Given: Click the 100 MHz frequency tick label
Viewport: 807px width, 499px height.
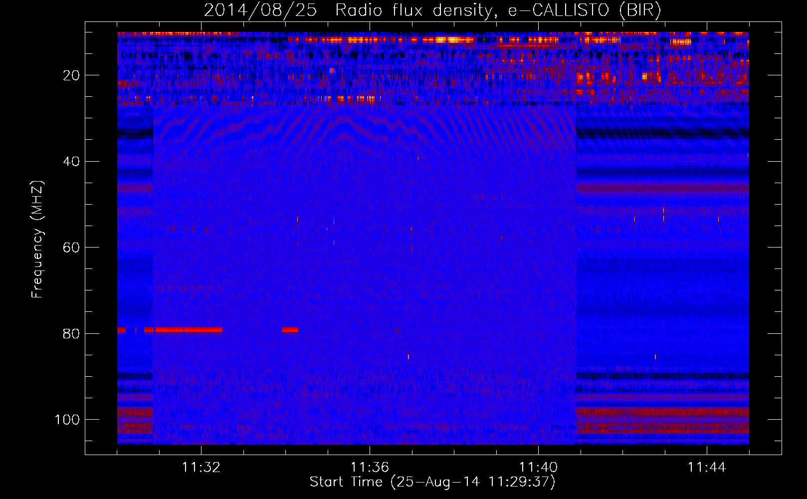Looking at the screenshot, I should [x=67, y=420].
